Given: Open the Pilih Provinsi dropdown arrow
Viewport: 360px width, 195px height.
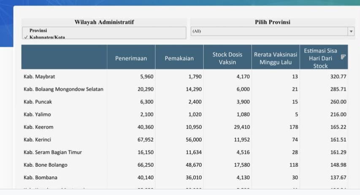Looking at the screenshot, I should point(351,31).
